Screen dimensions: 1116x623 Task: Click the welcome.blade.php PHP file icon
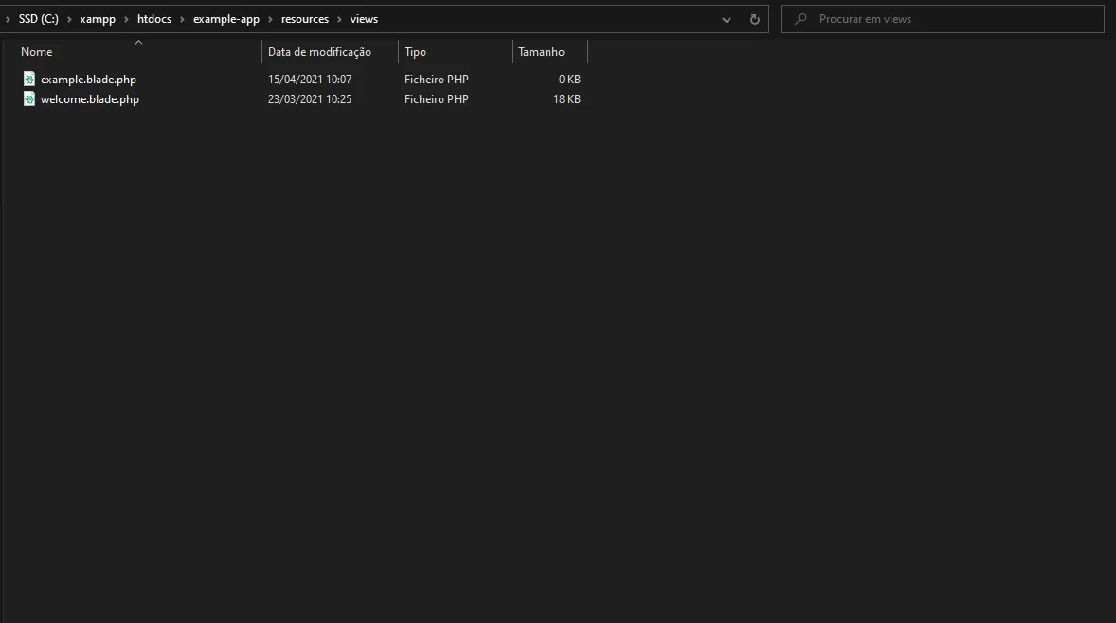click(x=28, y=98)
